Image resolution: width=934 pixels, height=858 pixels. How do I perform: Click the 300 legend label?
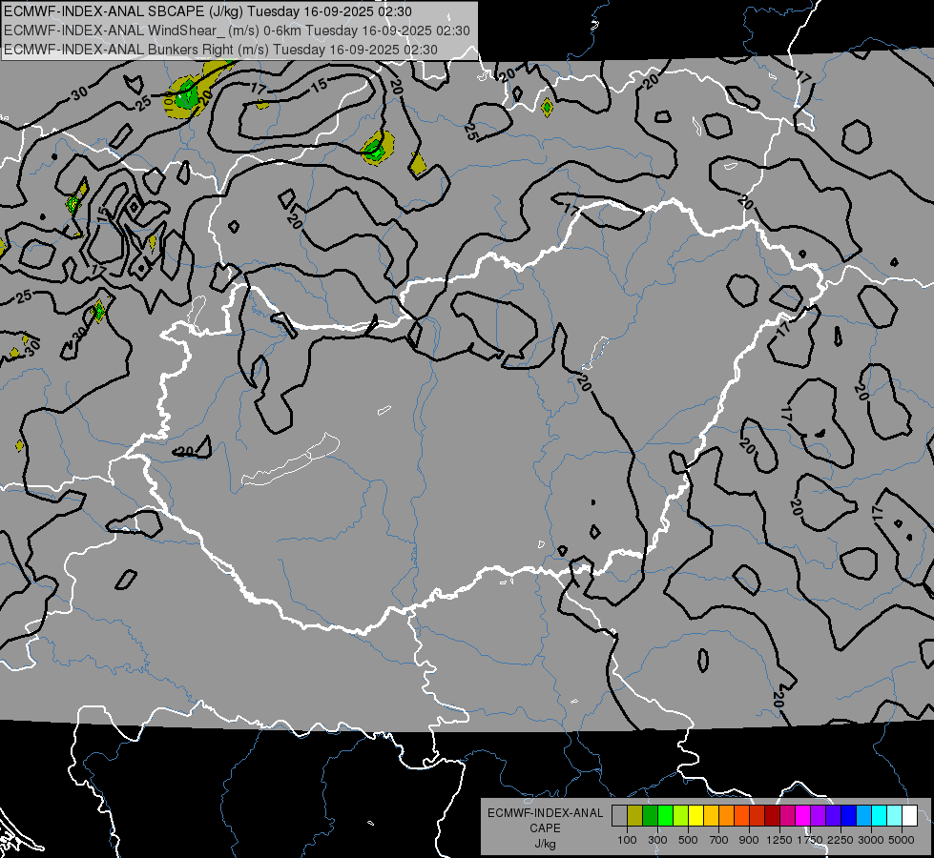pyautogui.click(x=657, y=840)
